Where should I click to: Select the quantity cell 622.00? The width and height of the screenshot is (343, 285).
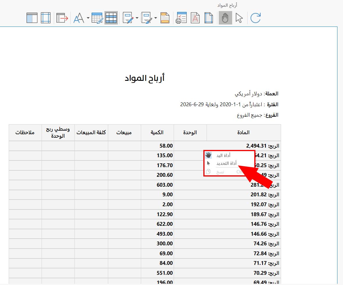point(157,224)
